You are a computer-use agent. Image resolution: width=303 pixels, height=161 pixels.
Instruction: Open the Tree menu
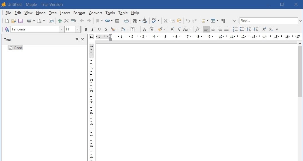53,13
